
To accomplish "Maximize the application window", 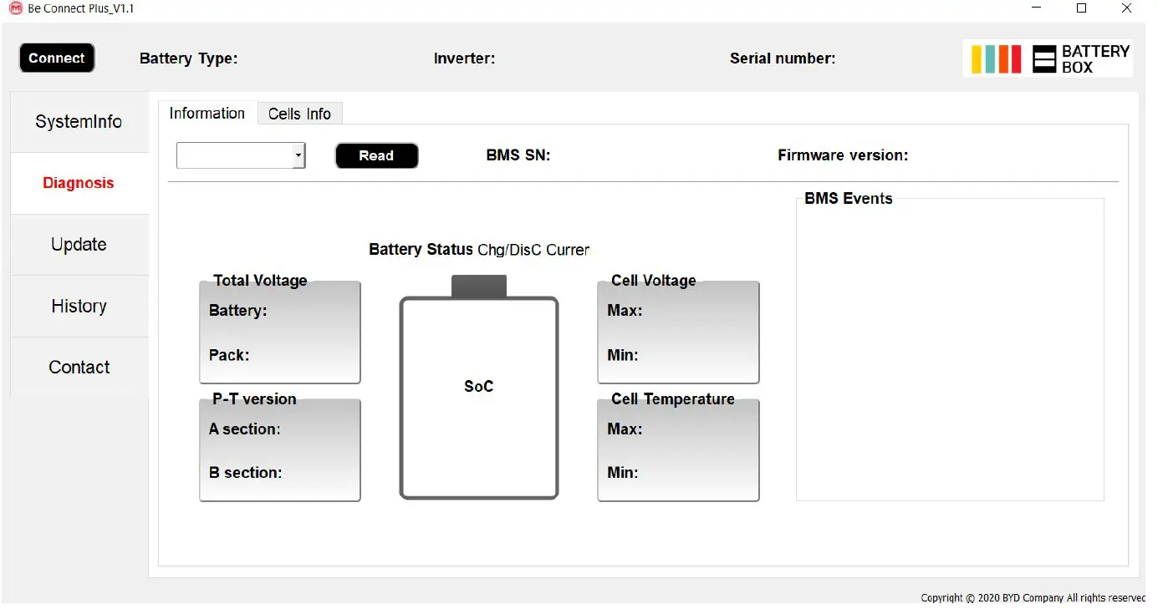I will (1081, 8).
